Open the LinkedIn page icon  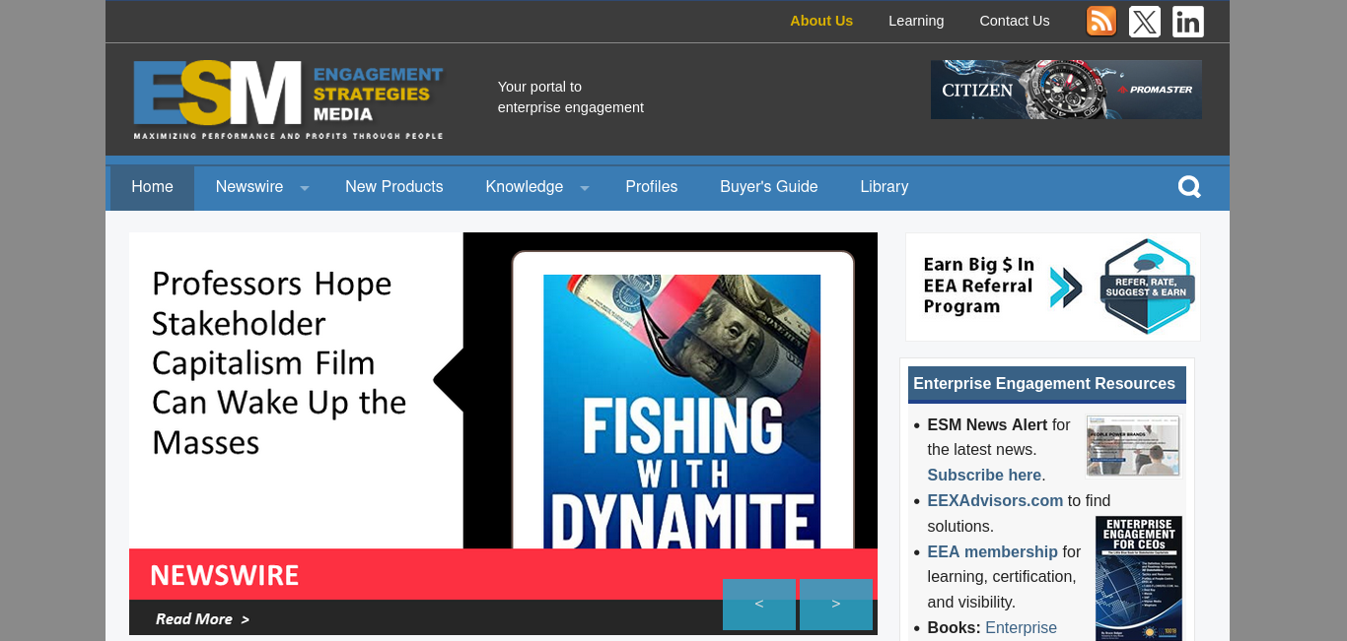point(1188,21)
